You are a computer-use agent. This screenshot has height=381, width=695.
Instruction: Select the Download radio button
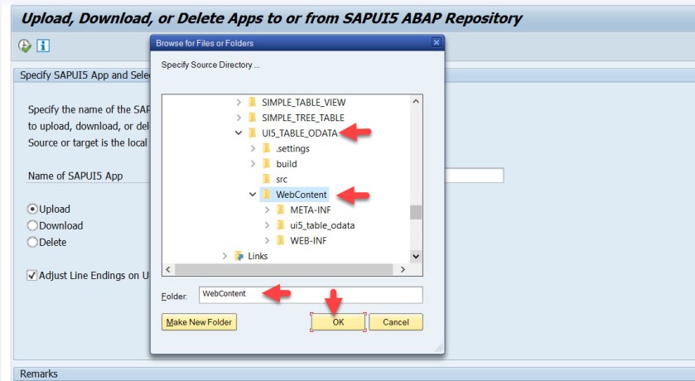(32, 225)
